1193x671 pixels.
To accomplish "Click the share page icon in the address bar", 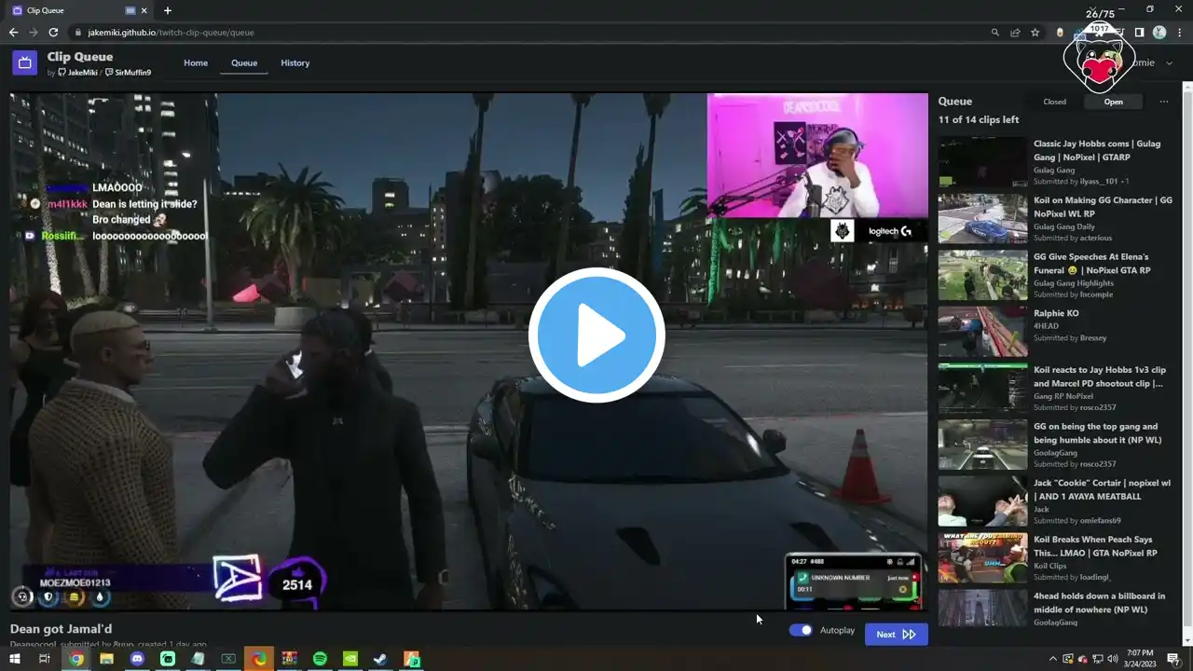I will [1015, 33].
